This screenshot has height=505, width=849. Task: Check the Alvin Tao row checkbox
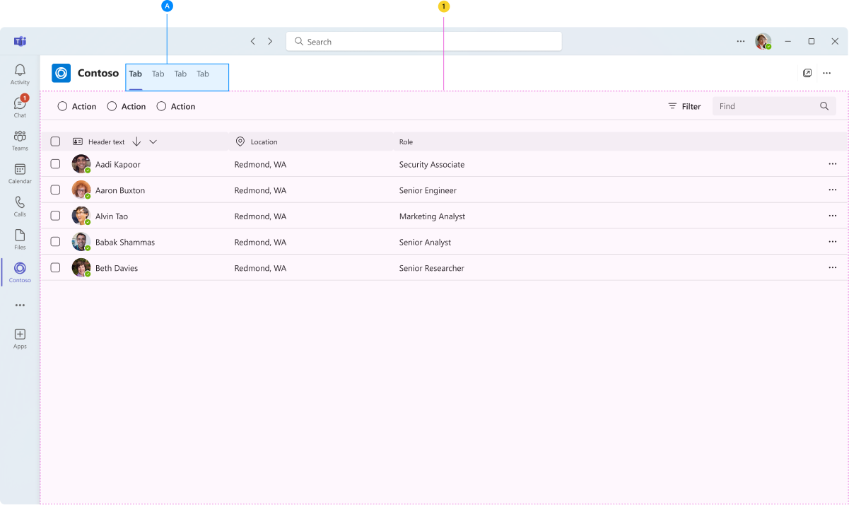coord(55,216)
